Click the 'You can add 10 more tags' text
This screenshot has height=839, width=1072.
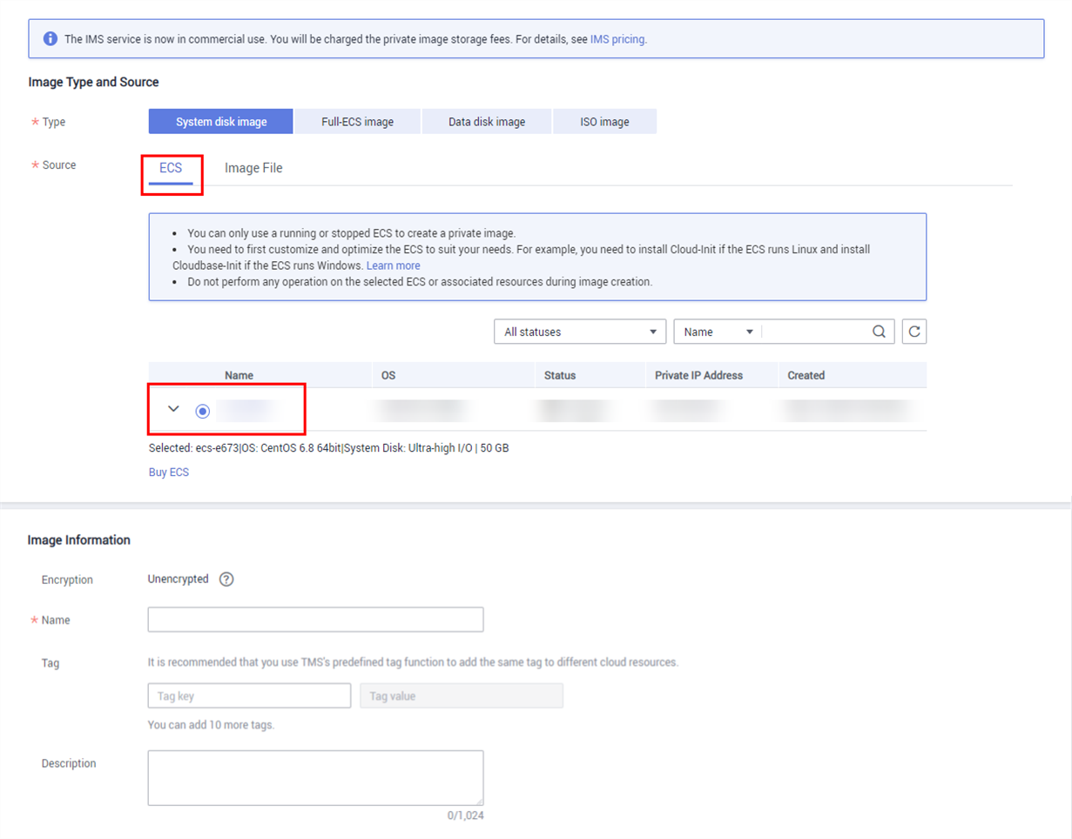[x=212, y=724]
